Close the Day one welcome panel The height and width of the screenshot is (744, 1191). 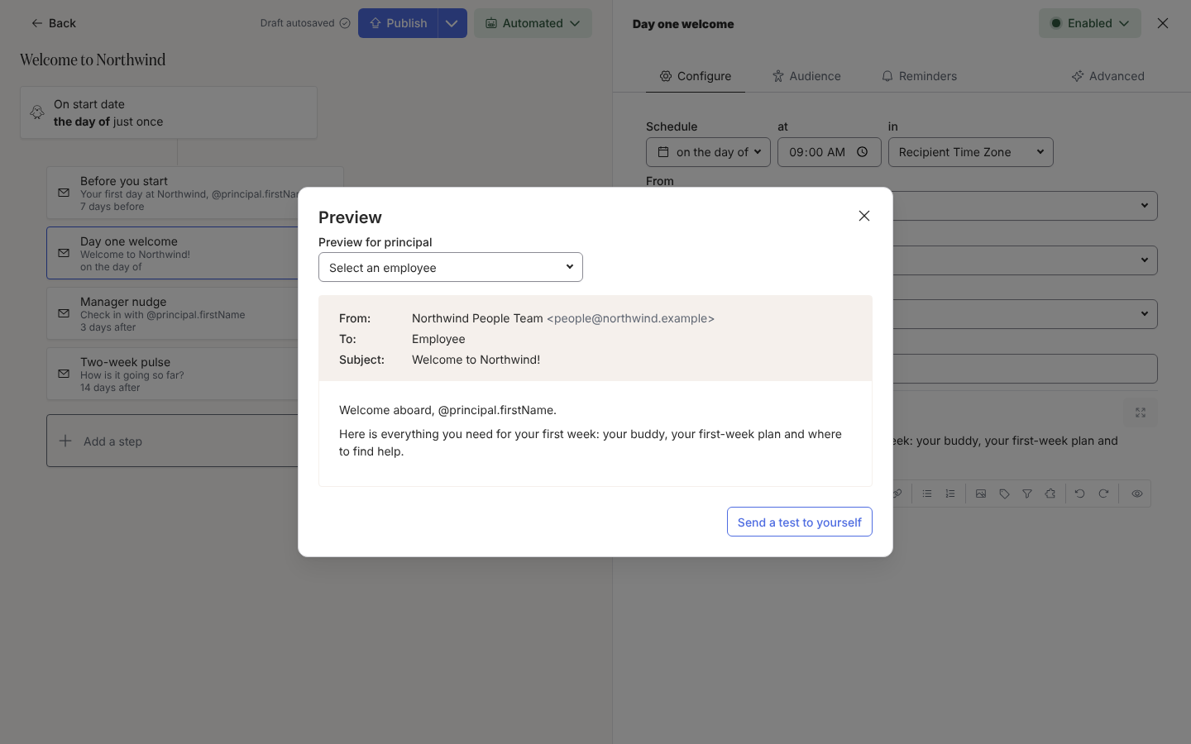(1163, 23)
